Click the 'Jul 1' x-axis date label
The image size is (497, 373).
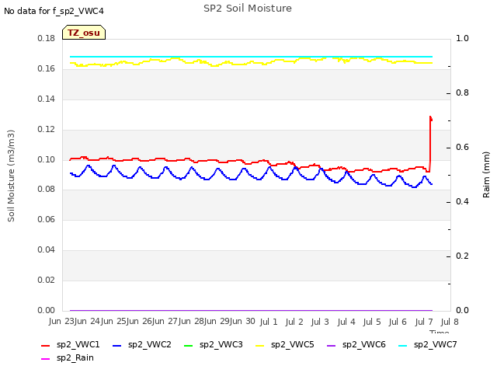pyautogui.click(x=269, y=322)
